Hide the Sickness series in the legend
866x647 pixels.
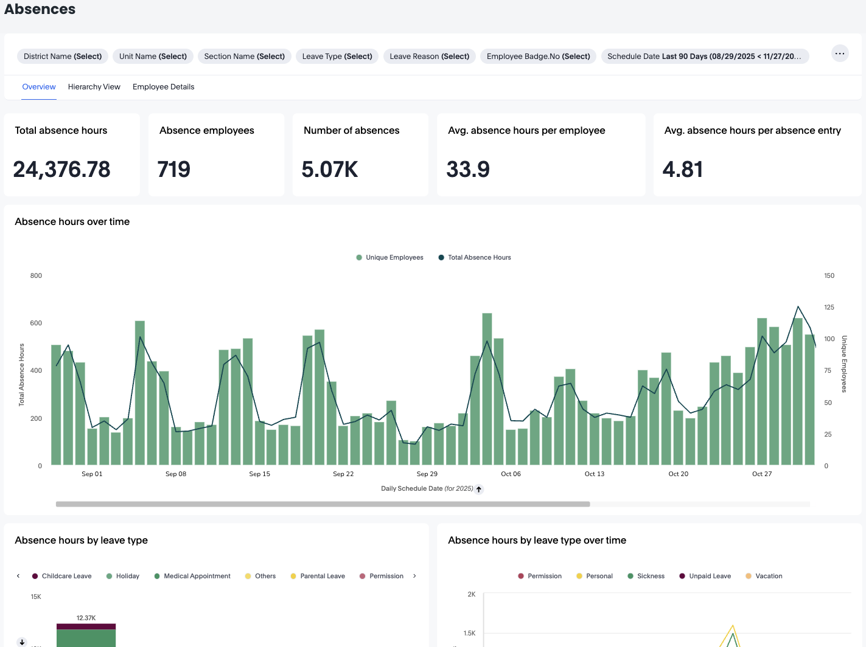[x=646, y=576]
